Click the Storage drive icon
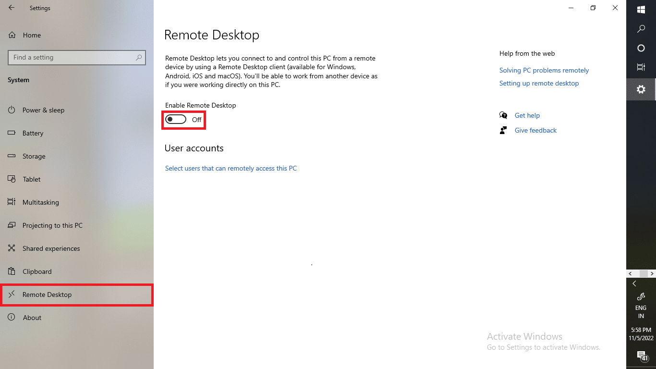 click(x=11, y=156)
